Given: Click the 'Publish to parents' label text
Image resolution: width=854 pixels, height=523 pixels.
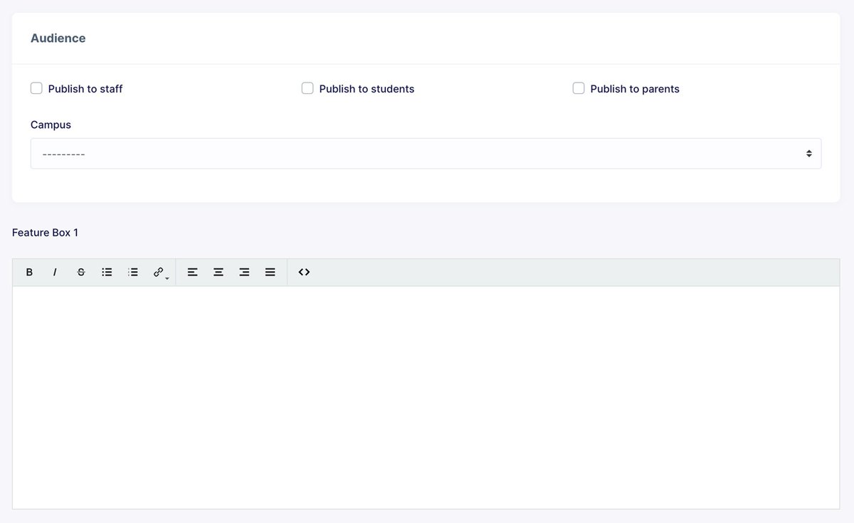Looking at the screenshot, I should coord(634,89).
